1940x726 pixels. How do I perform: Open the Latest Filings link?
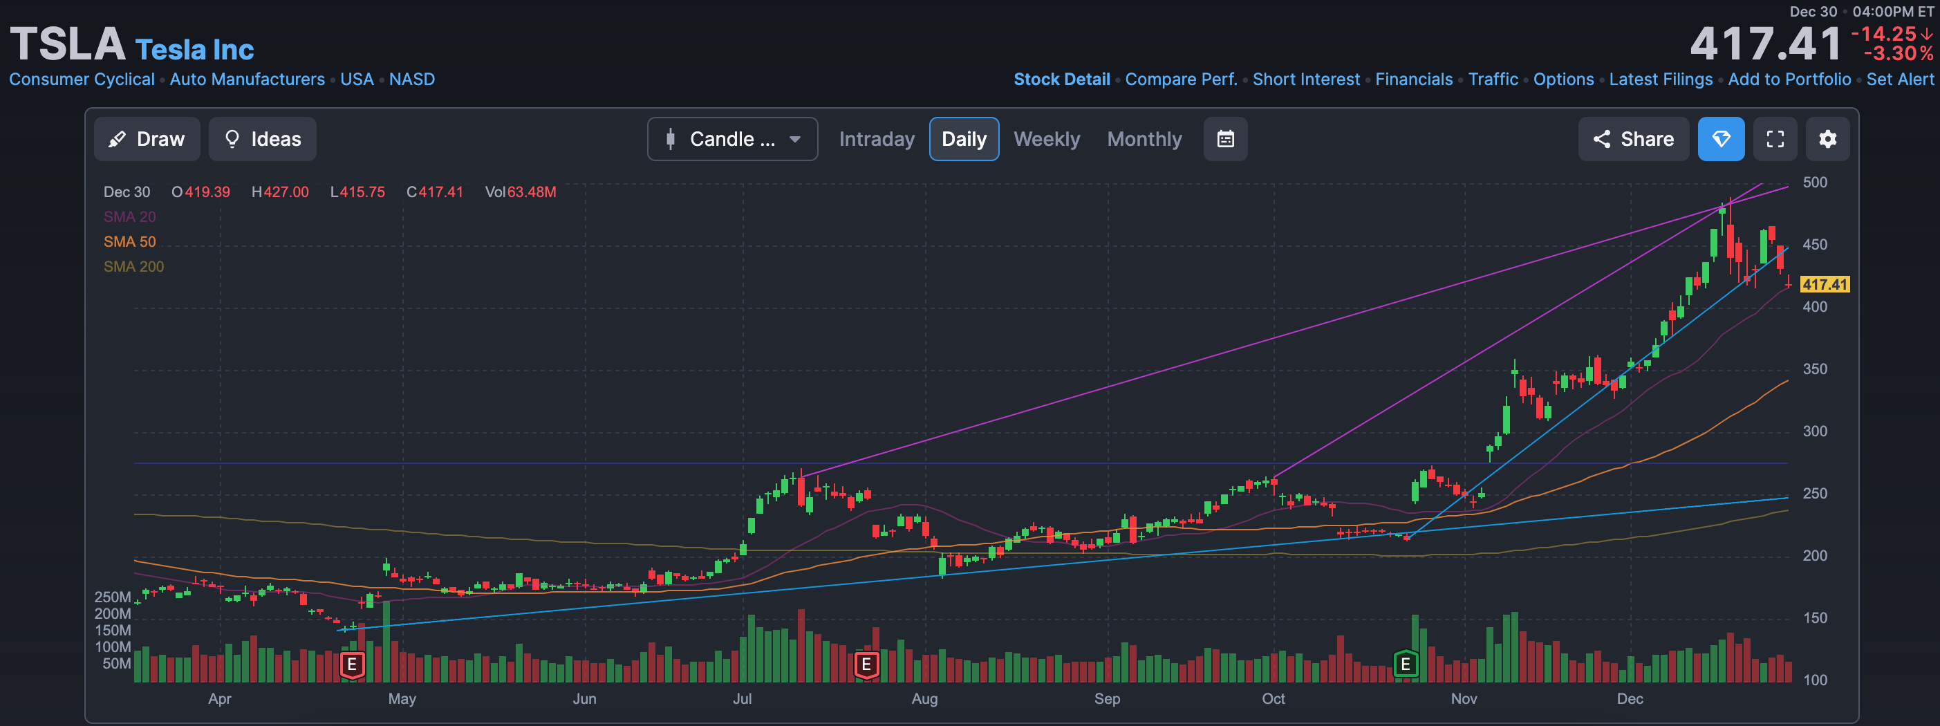click(x=1661, y=79)
